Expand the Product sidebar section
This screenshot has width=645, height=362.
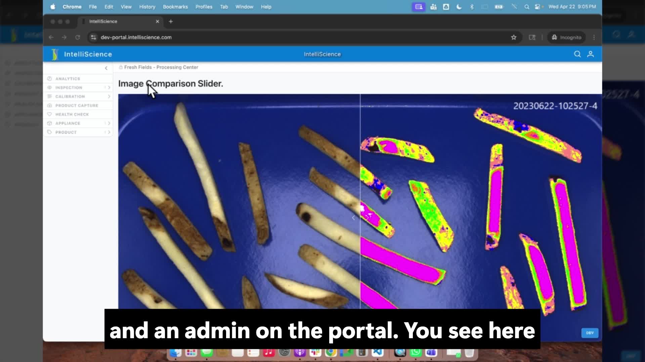tap(109, 132)
